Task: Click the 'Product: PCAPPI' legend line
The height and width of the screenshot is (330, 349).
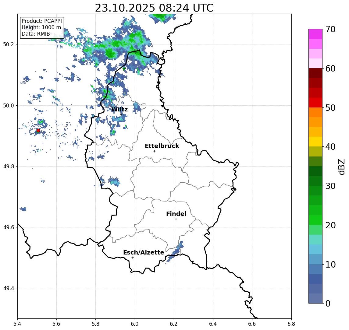Action: (x=42, y=21)
